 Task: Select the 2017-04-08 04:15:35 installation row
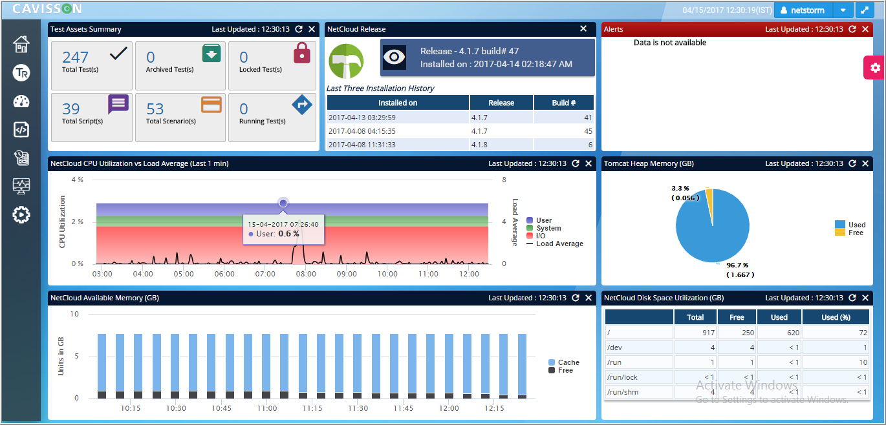pyautogui.click(x=460, y=131)
